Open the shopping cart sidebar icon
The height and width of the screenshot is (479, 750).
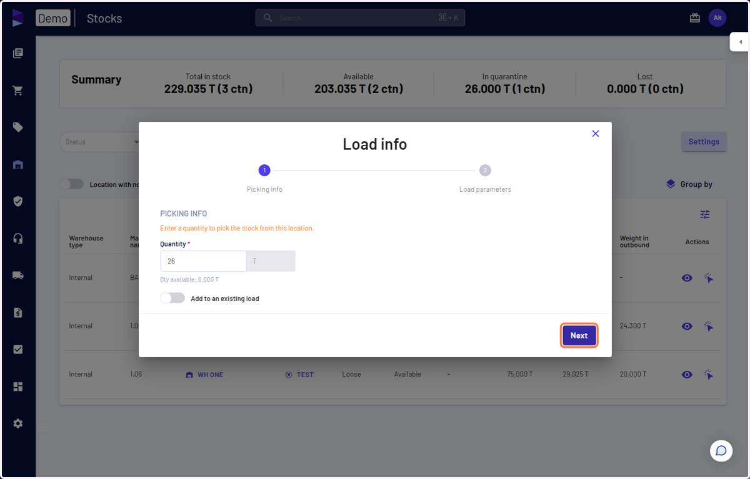click(x=18, y=91)
